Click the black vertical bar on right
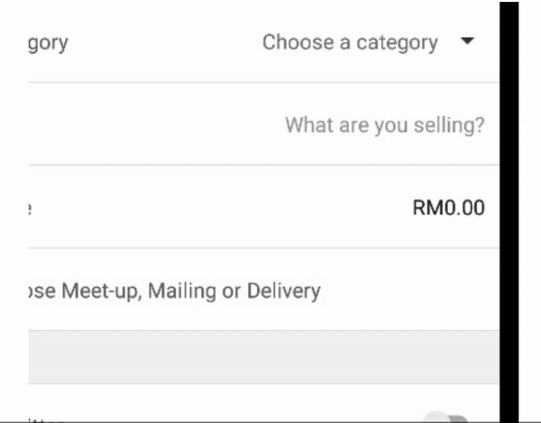The height and width of the screenshot is (423, 541). coord(509,211)
